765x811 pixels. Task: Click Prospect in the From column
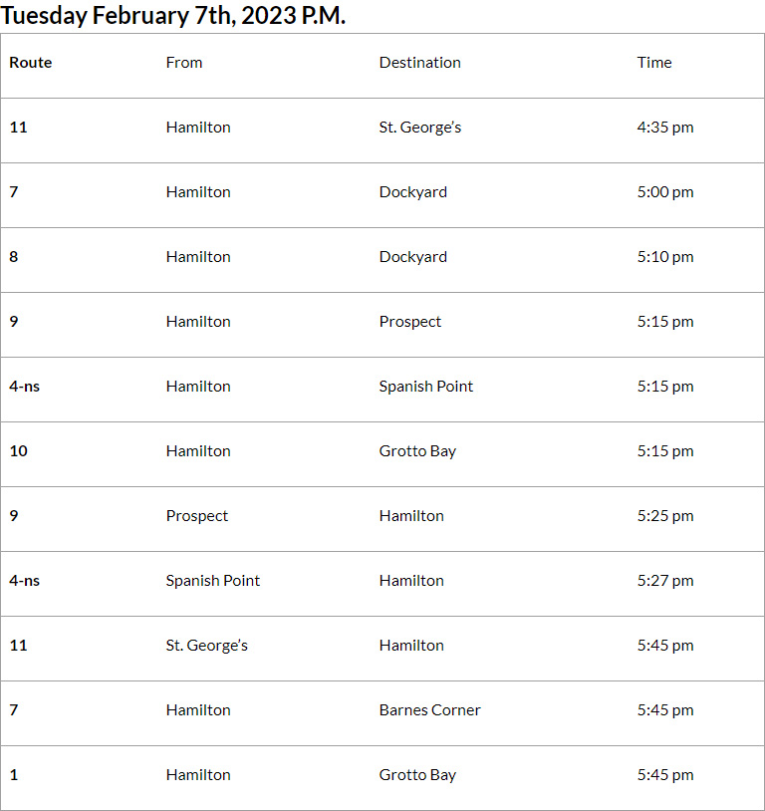(x=197, y=515)
